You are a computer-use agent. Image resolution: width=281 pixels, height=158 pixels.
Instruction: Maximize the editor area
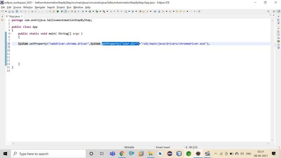click(274, 15)
